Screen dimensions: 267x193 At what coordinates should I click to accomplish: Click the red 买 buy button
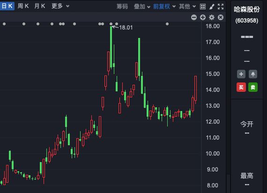point(241,87)
